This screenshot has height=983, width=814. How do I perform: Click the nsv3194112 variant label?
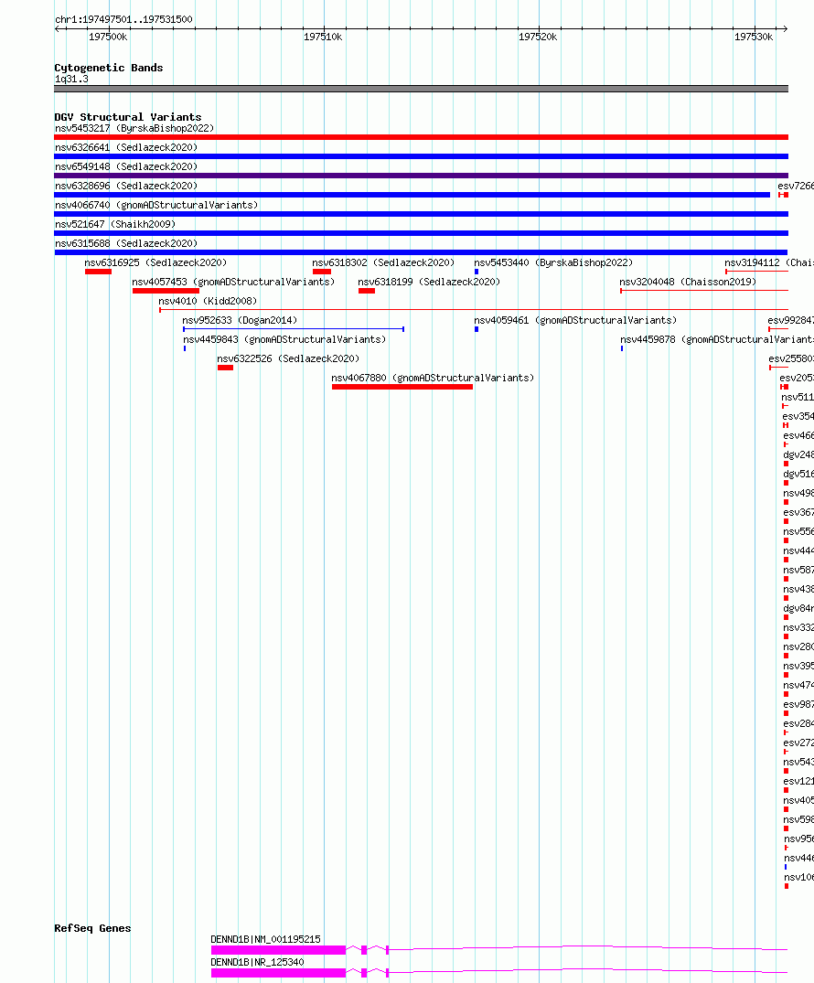pos(769,262)
